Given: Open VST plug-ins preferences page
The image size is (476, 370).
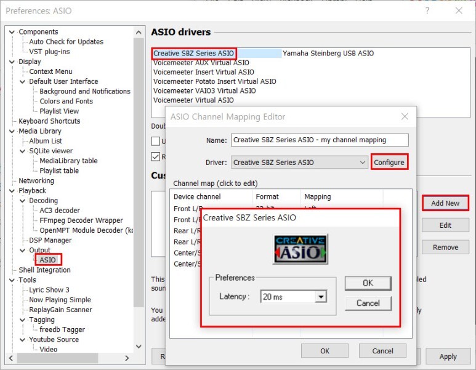Looking at the screenshot, I should [49, 52].
